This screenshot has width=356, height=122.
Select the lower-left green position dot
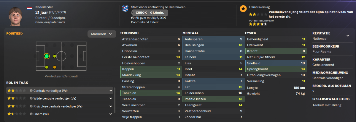tap(47, 67)
